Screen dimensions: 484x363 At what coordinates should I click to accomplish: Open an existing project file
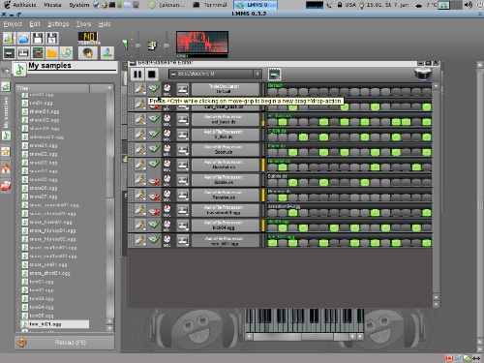pos(23,38)
